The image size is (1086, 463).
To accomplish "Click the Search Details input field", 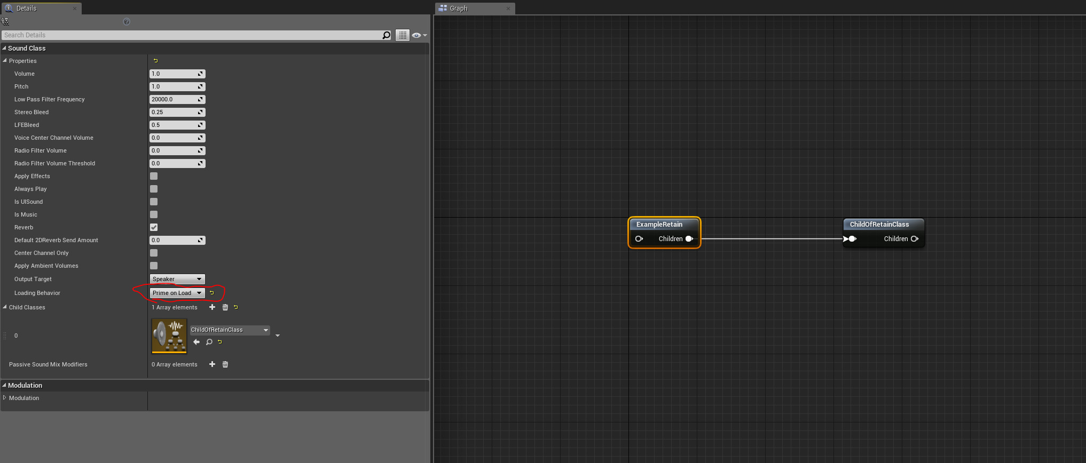I will point(192,35).
